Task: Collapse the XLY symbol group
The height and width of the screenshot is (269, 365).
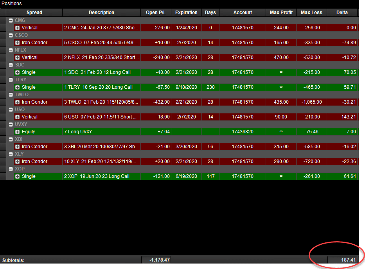Action: pyautogui.click(x=11, y=154)
